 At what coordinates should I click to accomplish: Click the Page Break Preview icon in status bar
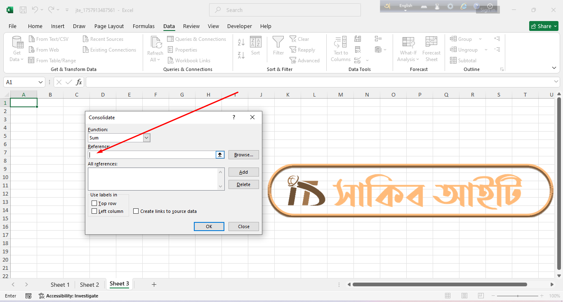click(481, 296)
